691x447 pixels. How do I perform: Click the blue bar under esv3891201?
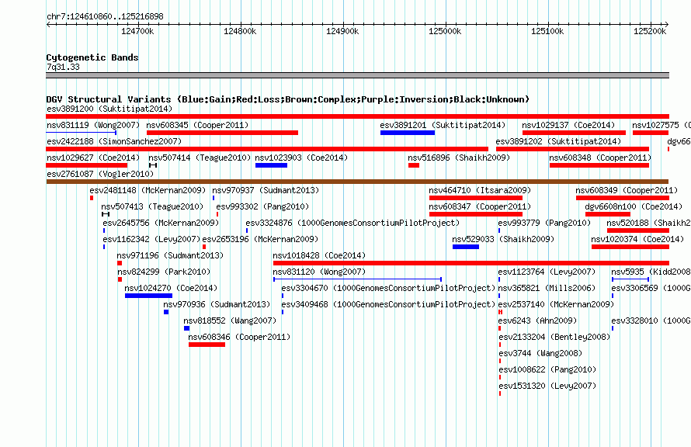(x=408, y=133)
